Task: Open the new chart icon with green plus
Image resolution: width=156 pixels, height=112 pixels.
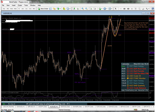Action: click(x=58, y=9)
